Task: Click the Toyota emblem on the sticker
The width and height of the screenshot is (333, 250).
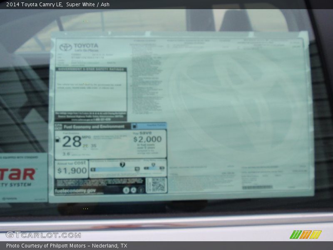Action: [x=65, y=47]
